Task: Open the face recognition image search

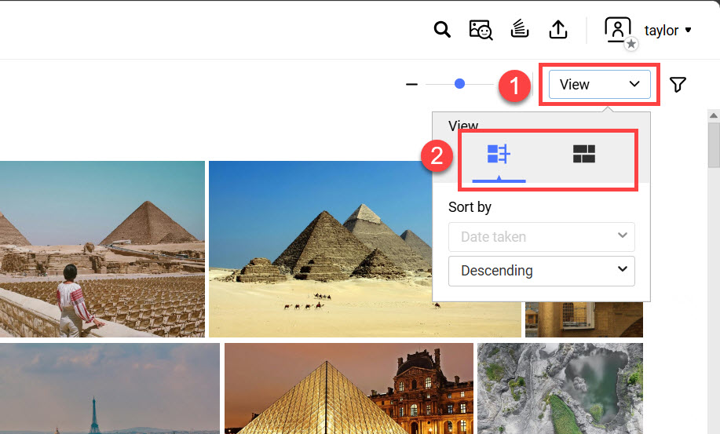Action: pos(481,30)
